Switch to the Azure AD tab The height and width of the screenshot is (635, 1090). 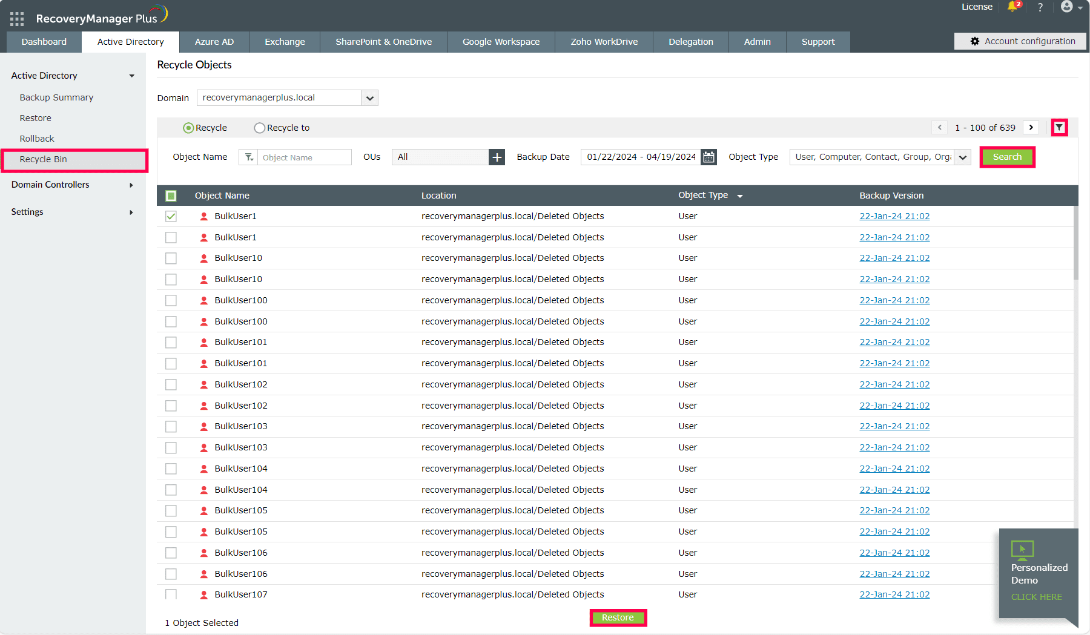[x=214, y=42]
